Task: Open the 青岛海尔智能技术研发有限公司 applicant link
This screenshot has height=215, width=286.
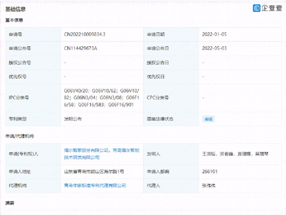Action: click(102, 154)
